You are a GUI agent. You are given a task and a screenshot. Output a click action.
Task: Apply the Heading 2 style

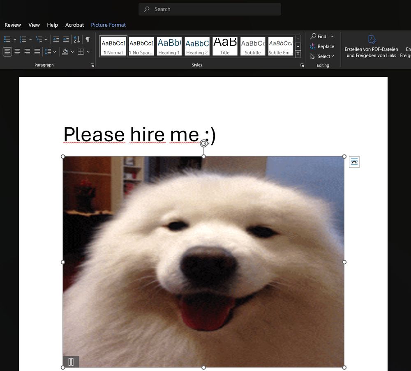pyautogui.click(x=197, y=46)
